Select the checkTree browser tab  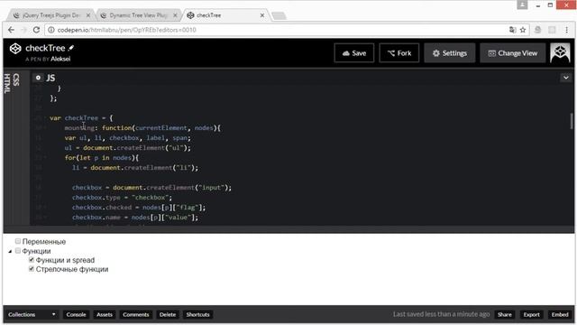click(x=225, y=15)
